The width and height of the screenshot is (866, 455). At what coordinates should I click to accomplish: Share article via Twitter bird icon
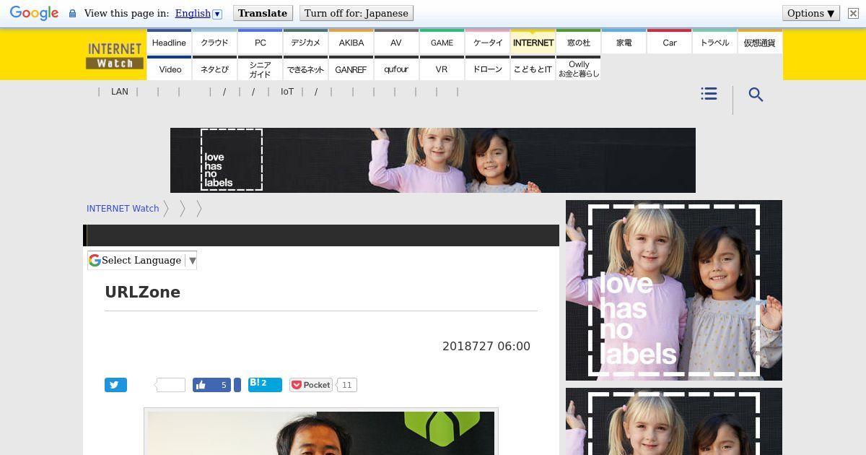pyautogui.click(x=115, y=385)
